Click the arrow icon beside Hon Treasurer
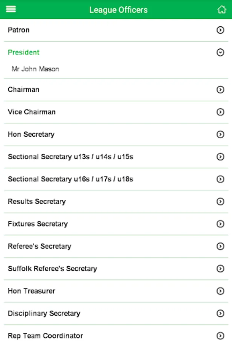Viewport: 232px width, 343px height. click(220, 291)
